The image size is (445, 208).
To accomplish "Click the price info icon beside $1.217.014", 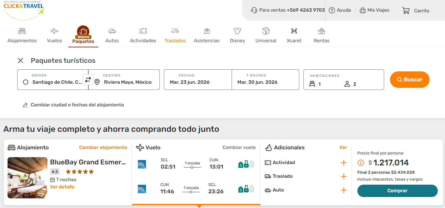I will 361,163.
